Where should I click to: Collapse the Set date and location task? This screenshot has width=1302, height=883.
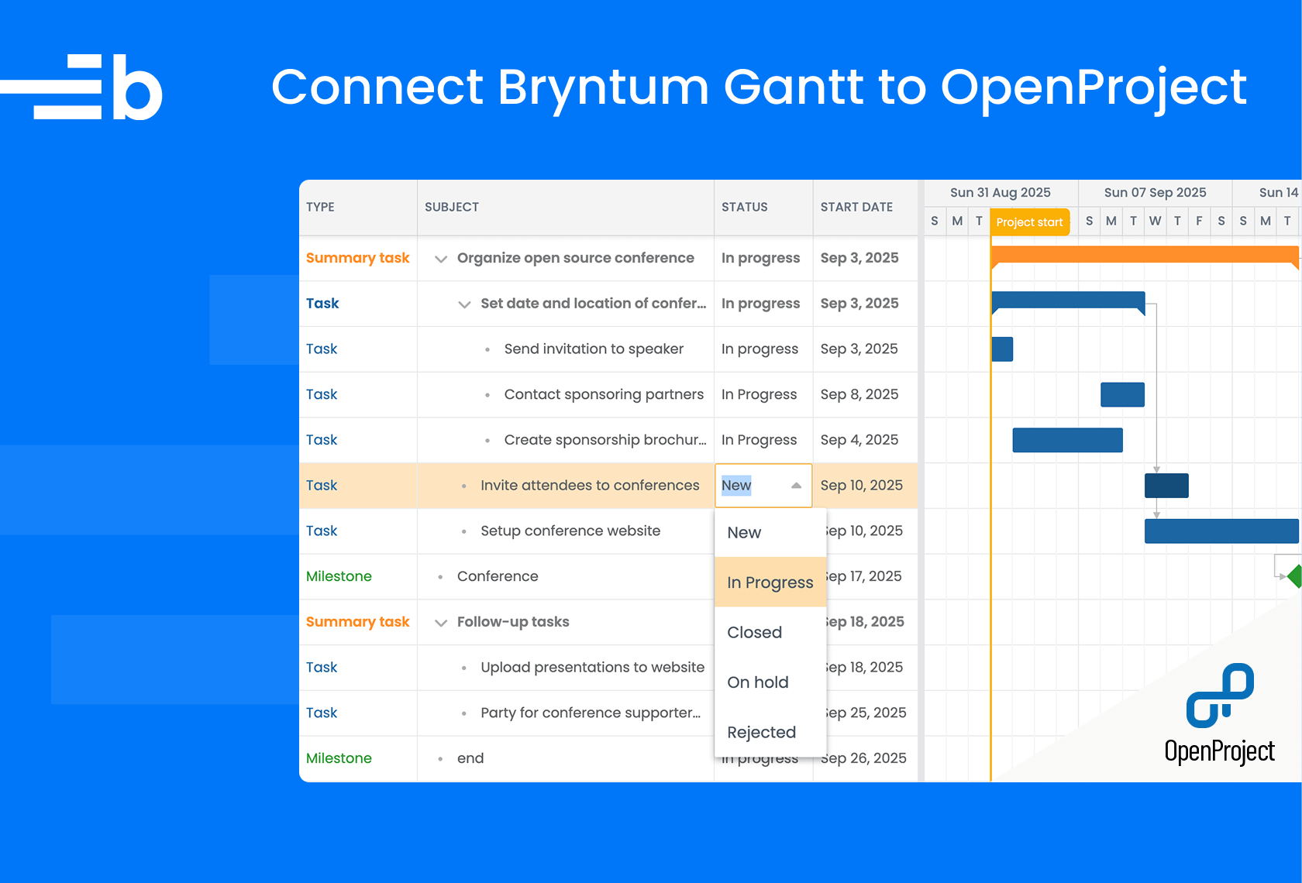[464, 304]
